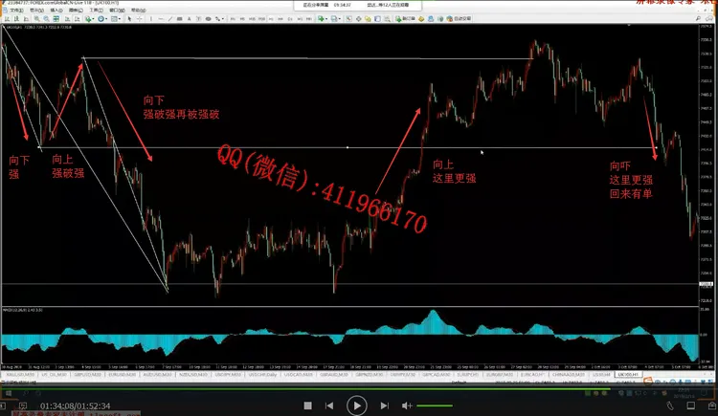Open the player toolbox icon
Screen dimensions: 718x416
(712, 405)
